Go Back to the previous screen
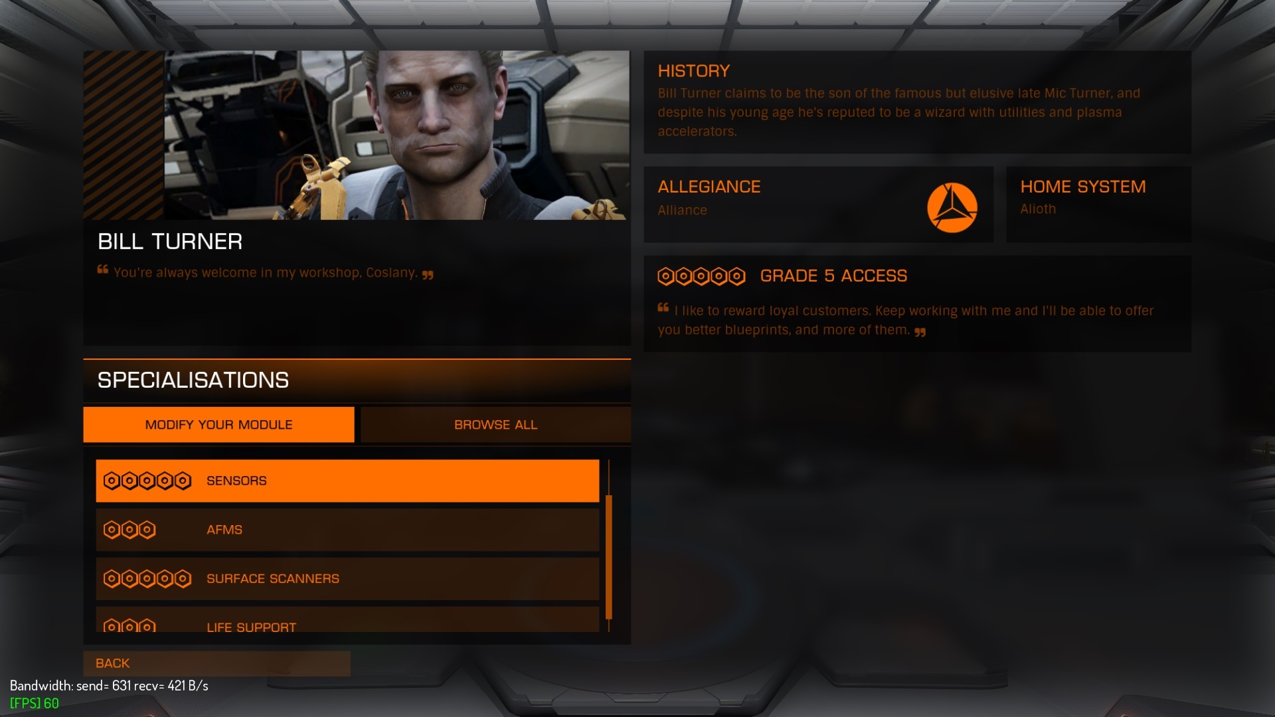Image resolution: width=1275 pixels, height=717 pixels. [x=216, y=663]
